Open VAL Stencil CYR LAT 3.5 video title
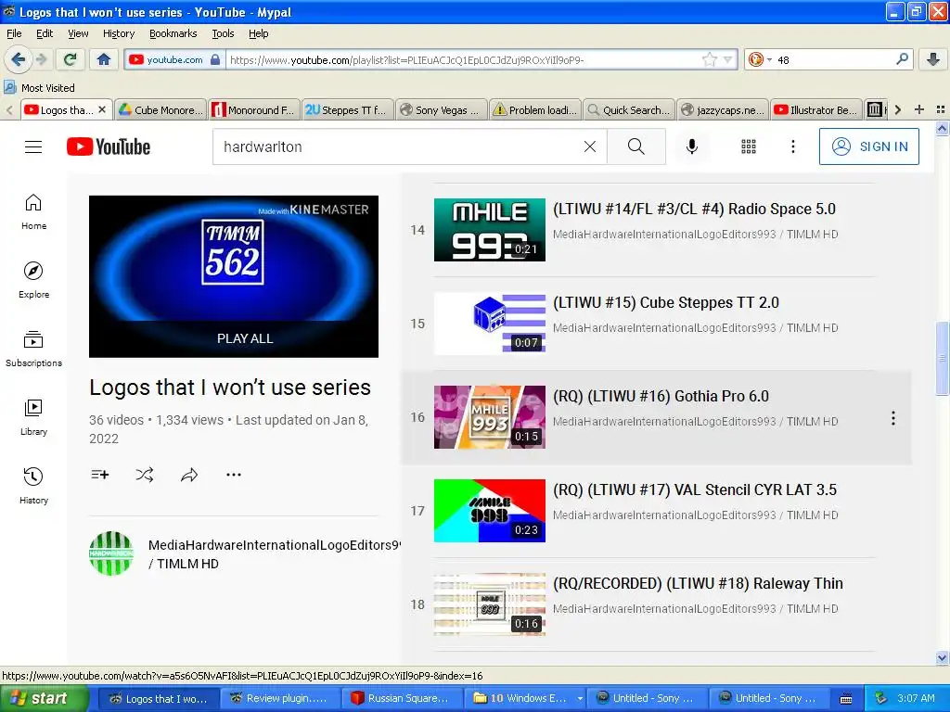This screenshot has height=712, width=950. point(695,489)
